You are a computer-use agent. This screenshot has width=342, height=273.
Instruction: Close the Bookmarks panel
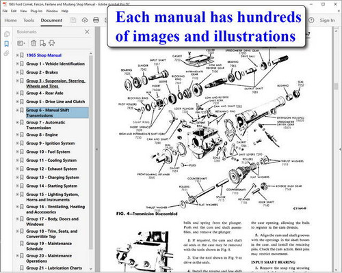[87, 32]
